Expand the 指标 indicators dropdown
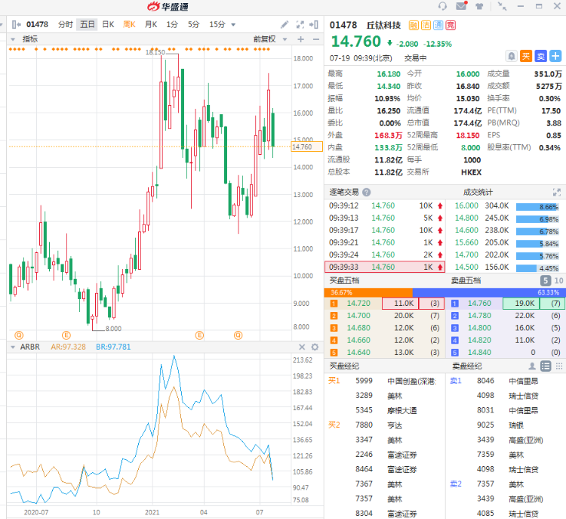This screenshot has width=566, height=519. (x=13, y=39)
